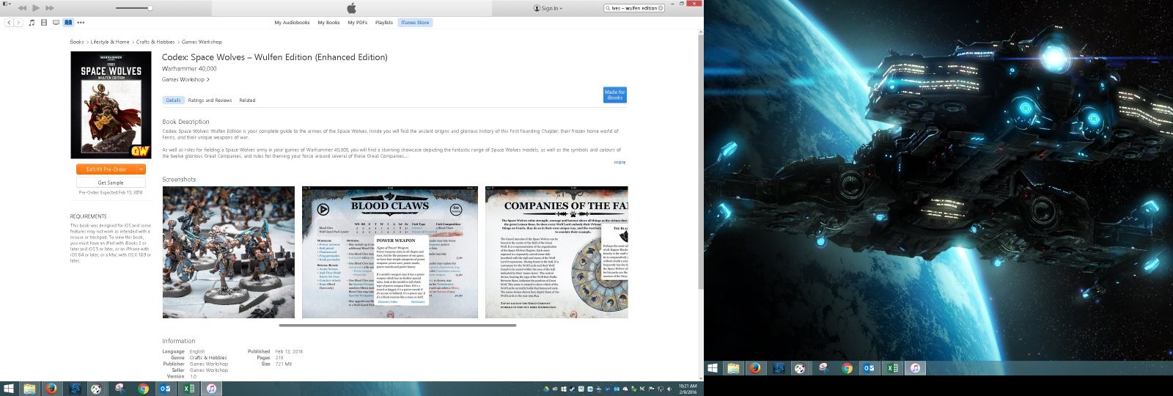
Task: Click the iTunes vertical page scrollbar
Action: [700, 161]
